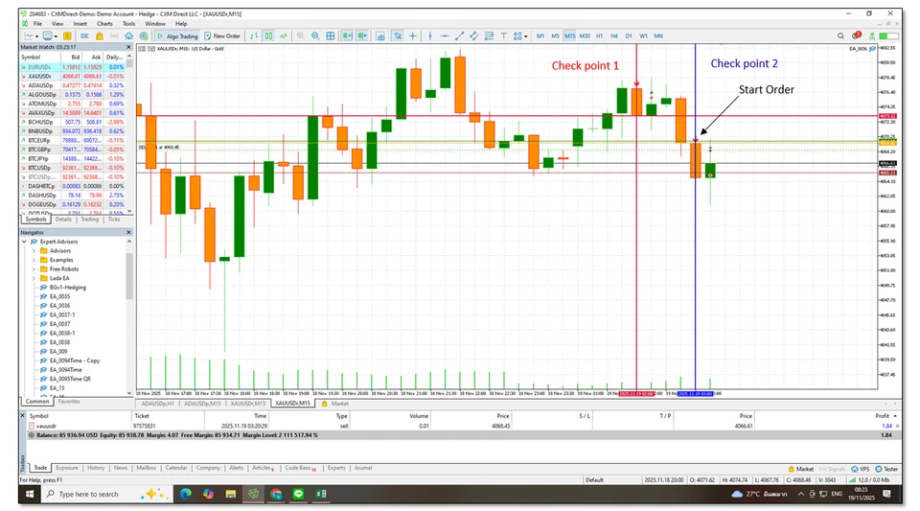Screen dimensions: 920x511
Task: Select the equidistant channel tool
Action: click(x=474, y=35)
